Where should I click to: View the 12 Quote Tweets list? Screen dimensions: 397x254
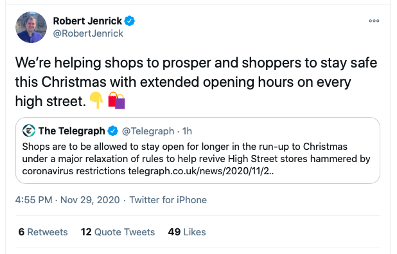[118, 232]
